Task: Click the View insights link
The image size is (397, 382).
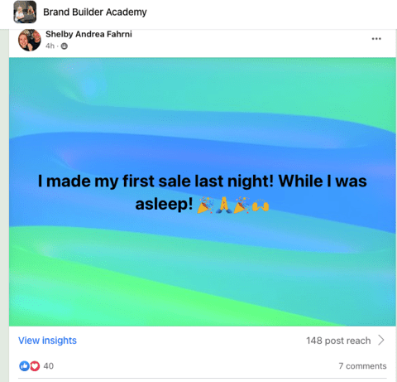Action: tap(47, 341)
